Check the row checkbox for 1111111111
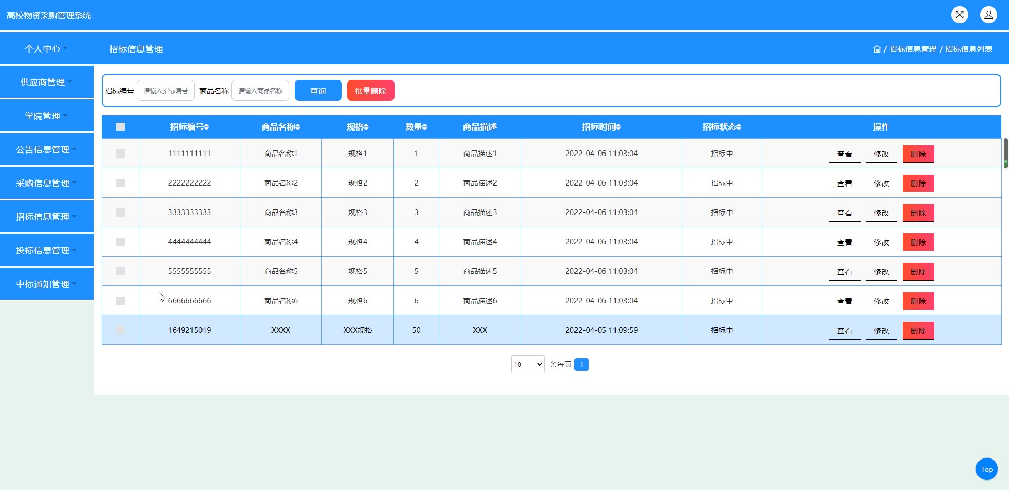1009x490 pixels. (120, 154)
